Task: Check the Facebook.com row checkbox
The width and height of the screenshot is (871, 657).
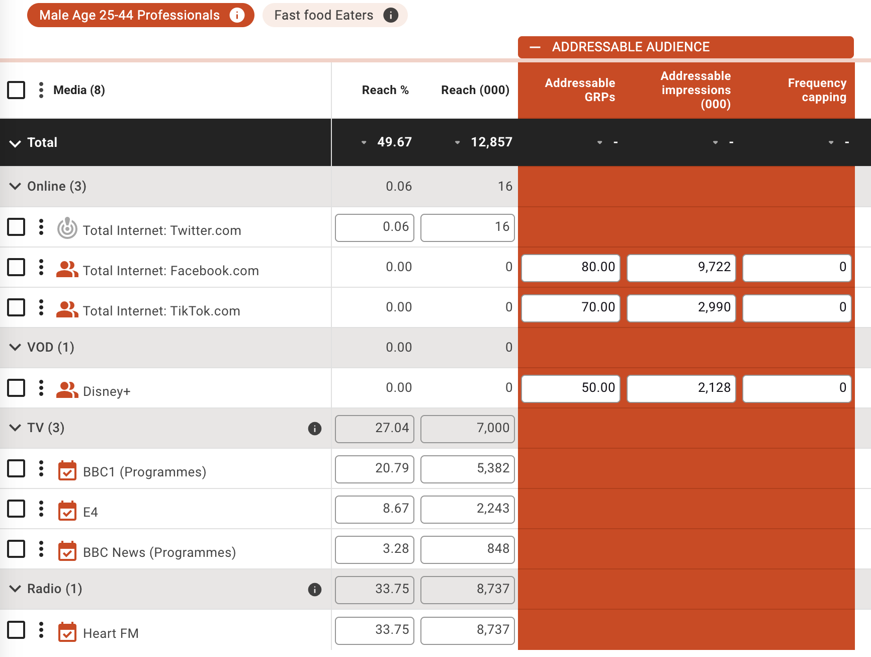Action: coord(16,267)
